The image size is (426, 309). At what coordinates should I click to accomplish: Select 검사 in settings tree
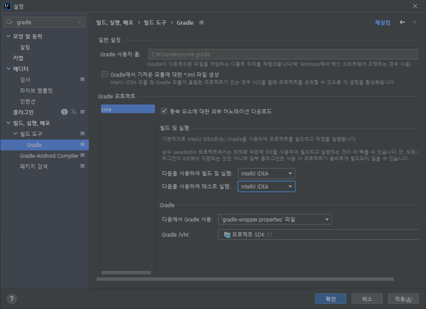pyautogui.click(x=25, y=80)
